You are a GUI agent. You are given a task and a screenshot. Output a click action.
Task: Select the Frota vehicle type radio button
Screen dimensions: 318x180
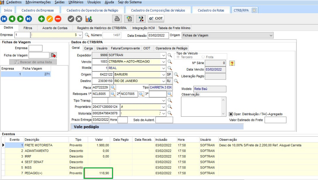[203, 57]
